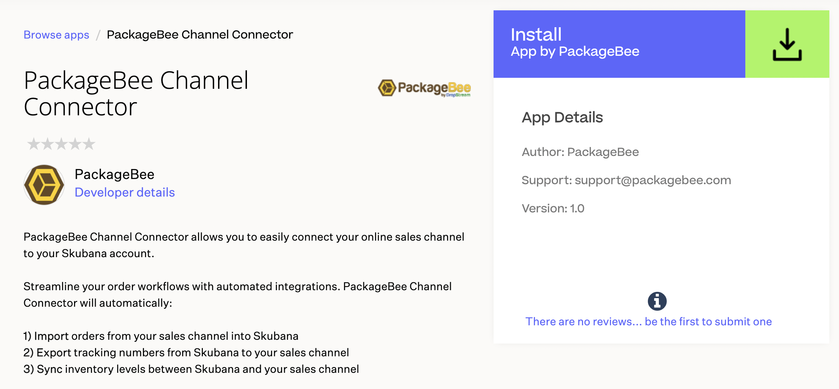Open the Developer details link

[125, 192]
